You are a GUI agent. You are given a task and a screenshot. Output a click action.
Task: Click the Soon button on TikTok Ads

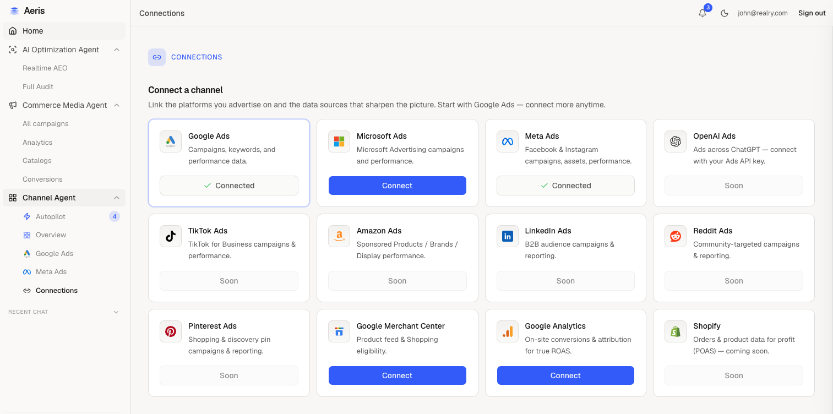[229, 281]
